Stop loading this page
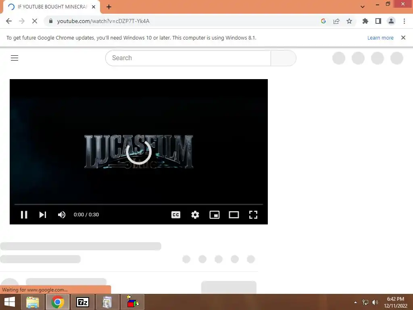Image resolution: width=413 pixels, height=310 pixels. pyautogui.click(x=35, y=21)
